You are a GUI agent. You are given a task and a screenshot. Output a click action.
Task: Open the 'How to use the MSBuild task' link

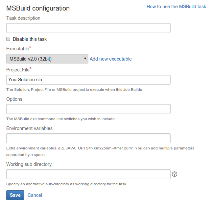(176, 7)
